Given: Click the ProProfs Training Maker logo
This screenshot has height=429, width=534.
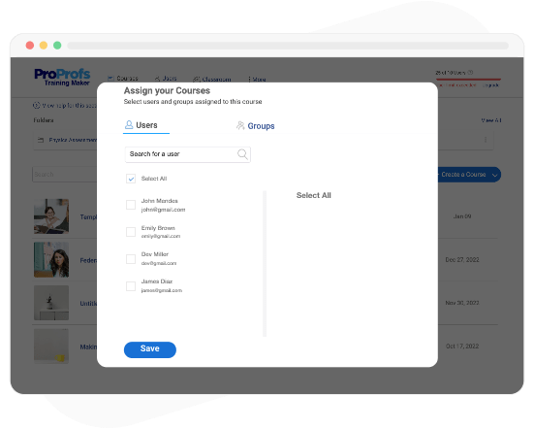Looking at the screenshot, I should 62,78.
